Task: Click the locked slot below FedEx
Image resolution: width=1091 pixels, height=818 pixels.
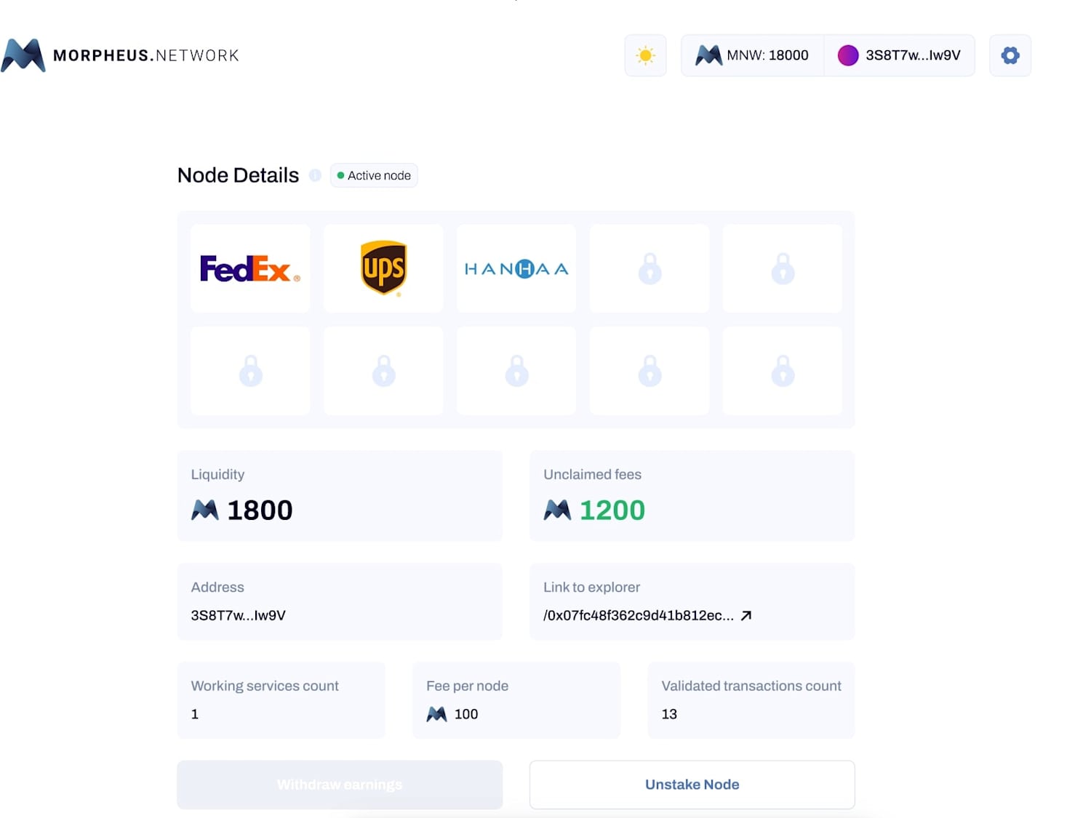Action: click(x=250, y=371)
